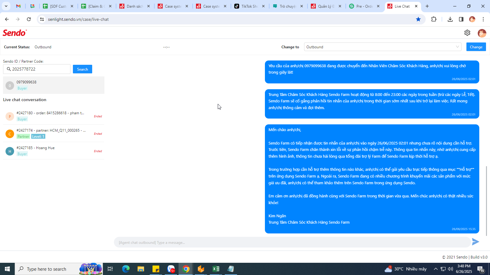Viewport: 490px width, 275px height.
Task: Switch to the Gmail pinned tab
Action: click(18, 6)
